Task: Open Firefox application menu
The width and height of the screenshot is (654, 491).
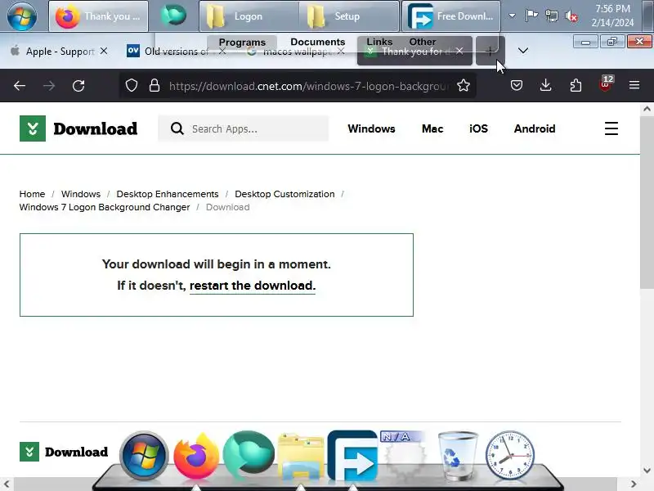Action: click(634, 86)
